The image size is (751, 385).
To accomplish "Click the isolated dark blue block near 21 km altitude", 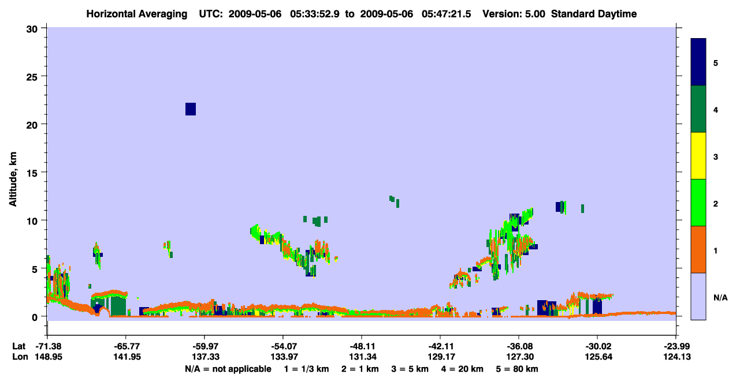I will (x=191, y=109).
